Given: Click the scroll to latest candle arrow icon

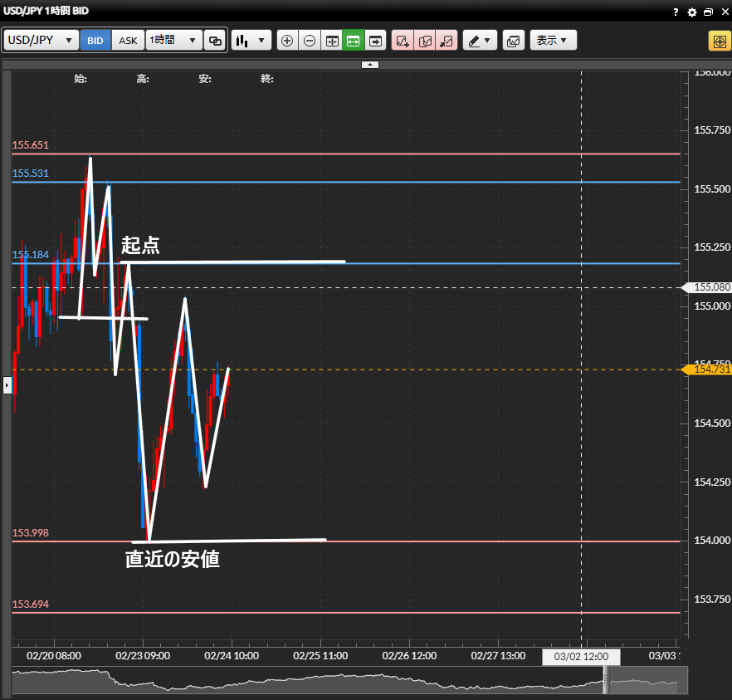Looking at the screenshot, I should point(376,41).
